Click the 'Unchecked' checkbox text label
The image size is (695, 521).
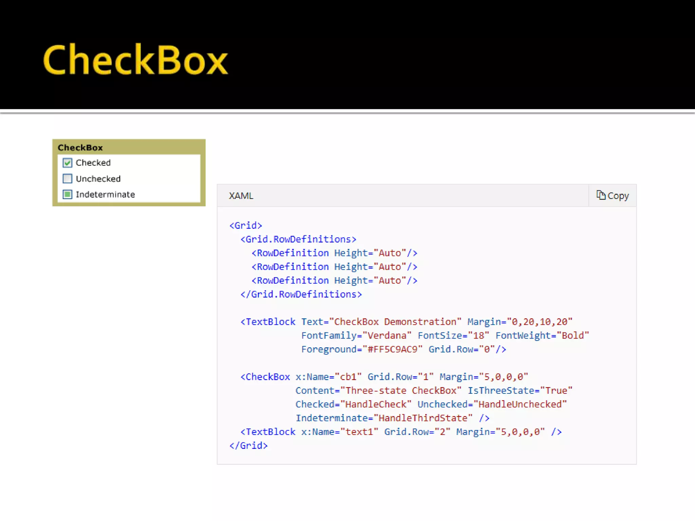pos(98,179)
